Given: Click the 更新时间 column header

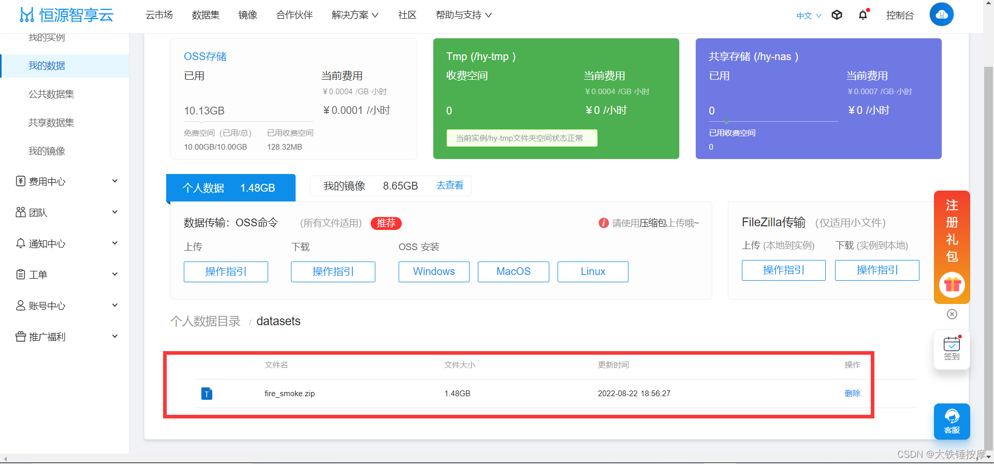Looking at the screenshot, I should pos(613,365).
